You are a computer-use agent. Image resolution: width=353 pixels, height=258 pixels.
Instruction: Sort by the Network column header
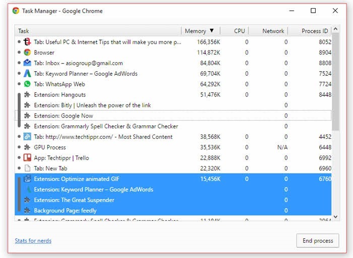(x=268, y=31)
